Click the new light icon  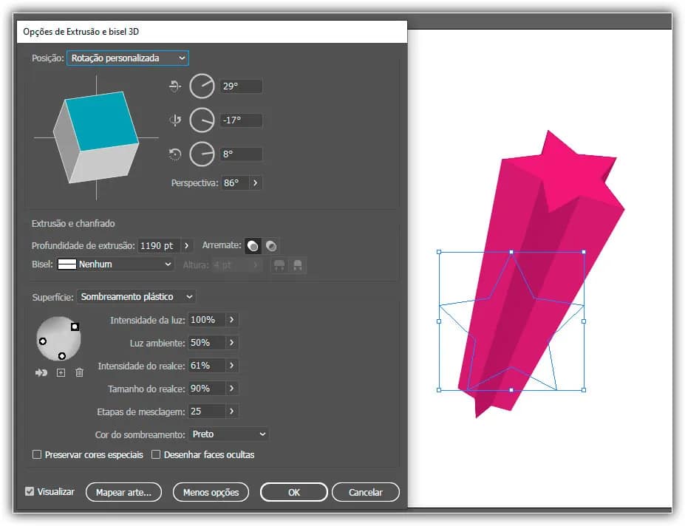click(61, 372)
